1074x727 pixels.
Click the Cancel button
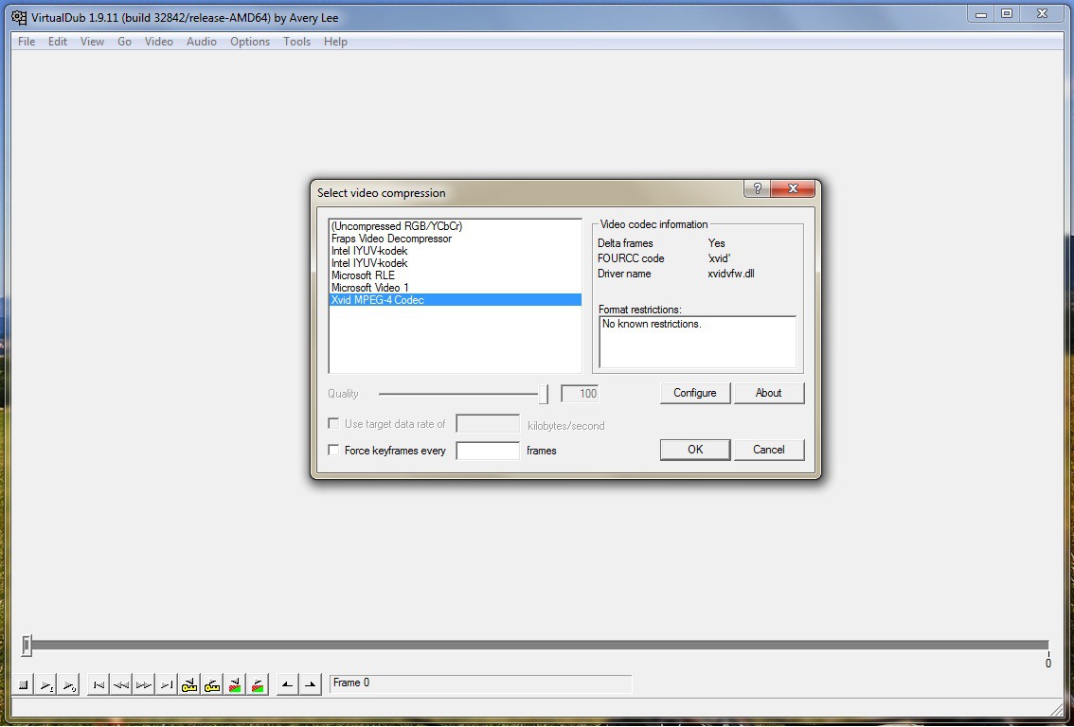768,450
